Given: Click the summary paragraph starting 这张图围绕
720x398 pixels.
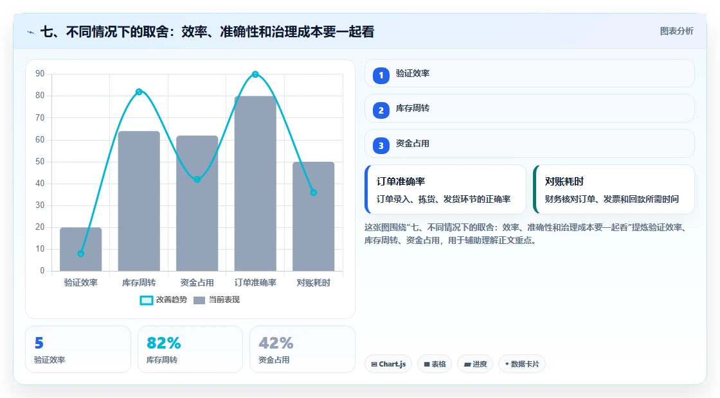Looking at the screenshot, I should pyautogui.click(x=526, y=234).
